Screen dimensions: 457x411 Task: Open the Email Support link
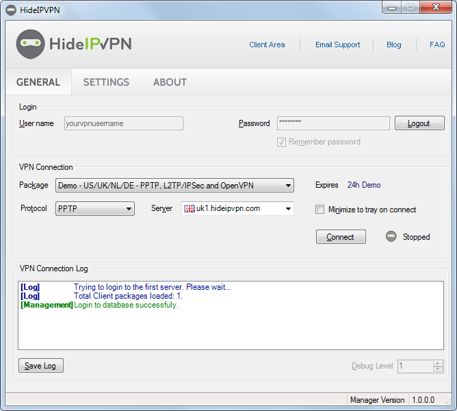coord(337,45)
